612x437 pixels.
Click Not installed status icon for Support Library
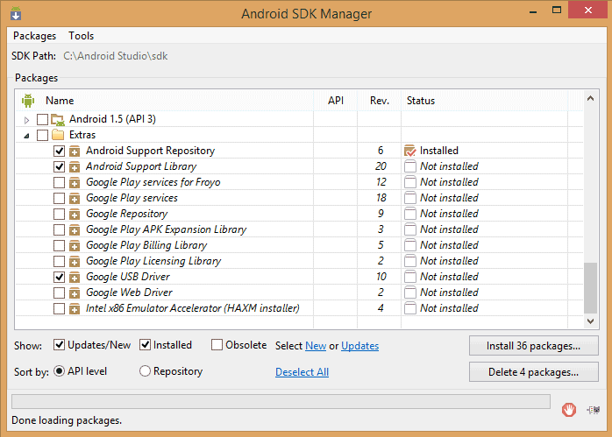(410, 166)
